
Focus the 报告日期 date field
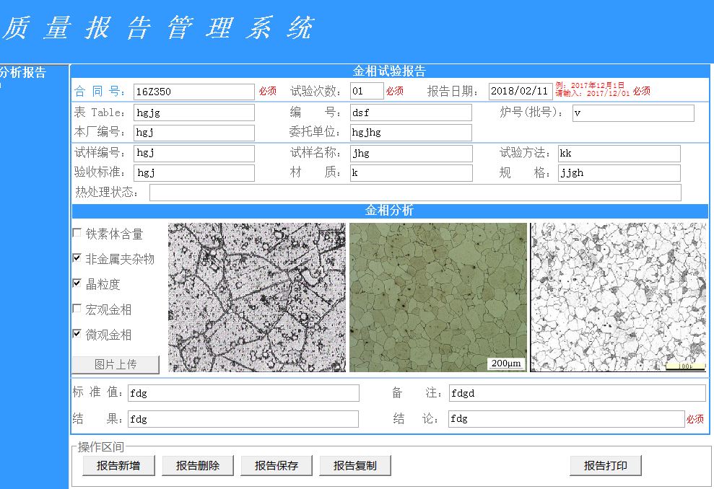point(521,92)
